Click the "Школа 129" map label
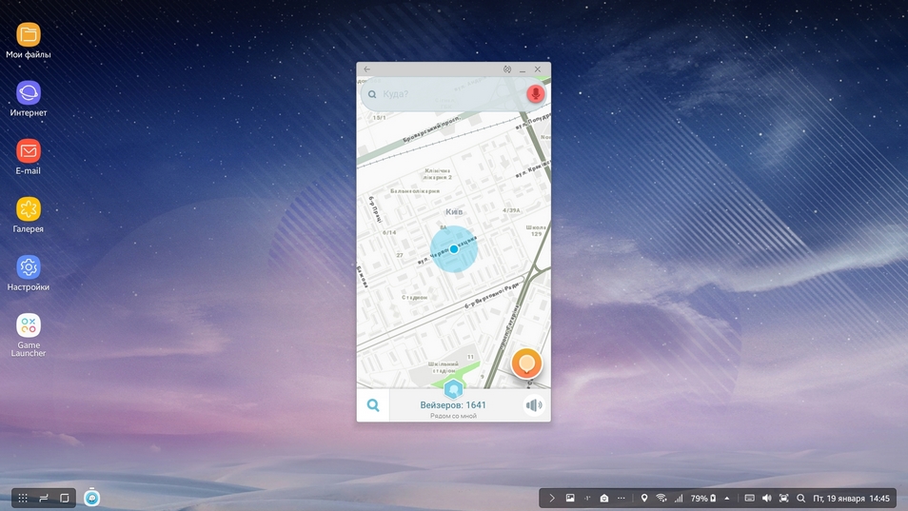 click(536, 230)
